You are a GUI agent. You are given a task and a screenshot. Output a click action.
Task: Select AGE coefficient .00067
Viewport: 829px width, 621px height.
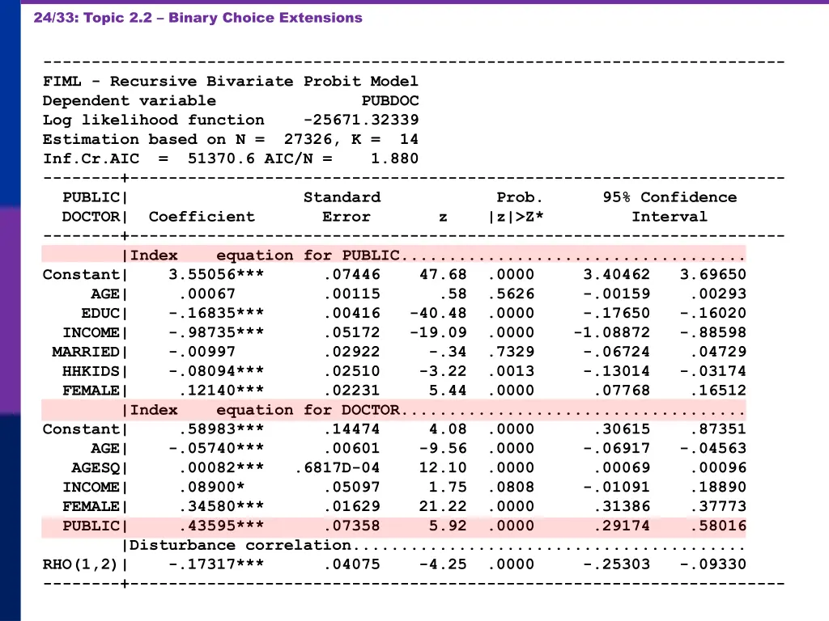point(206,294)
